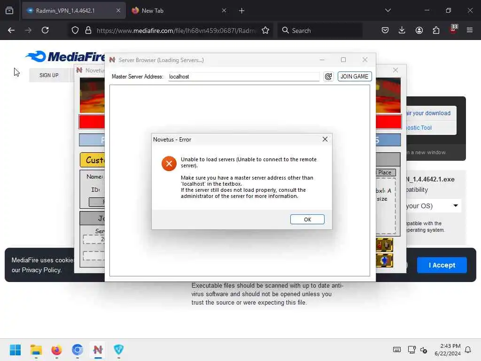481x361 pixels.
Task: Open the Diagnostic Tool link
Action: pos(419,128)
